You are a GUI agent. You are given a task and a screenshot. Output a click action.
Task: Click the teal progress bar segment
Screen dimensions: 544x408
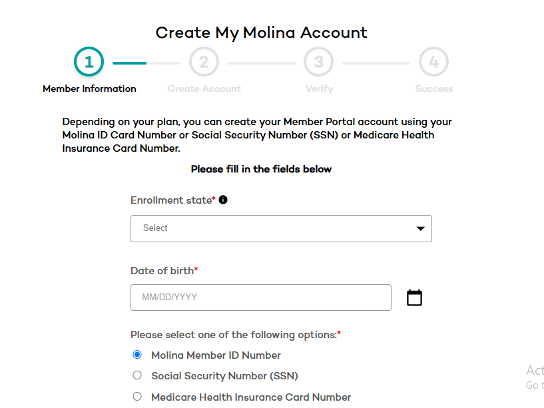click(x=129, y=63)
